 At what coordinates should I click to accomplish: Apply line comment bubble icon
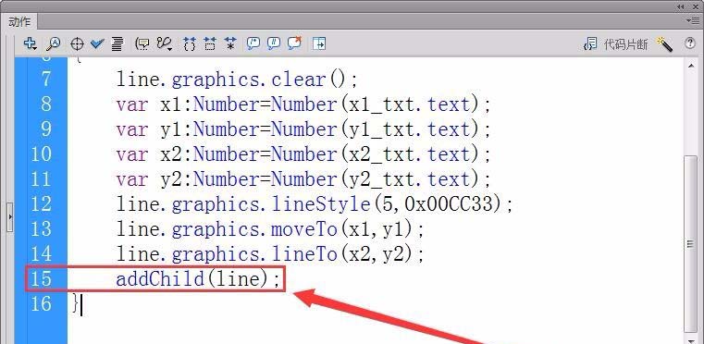click(274, 43)
